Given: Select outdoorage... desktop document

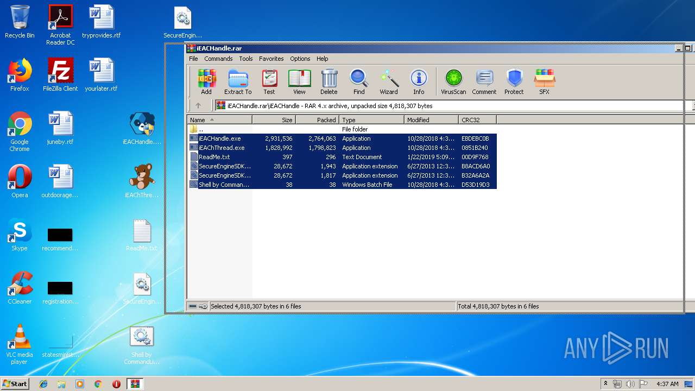Looking at the screenshot, I should tap(60, 181).
